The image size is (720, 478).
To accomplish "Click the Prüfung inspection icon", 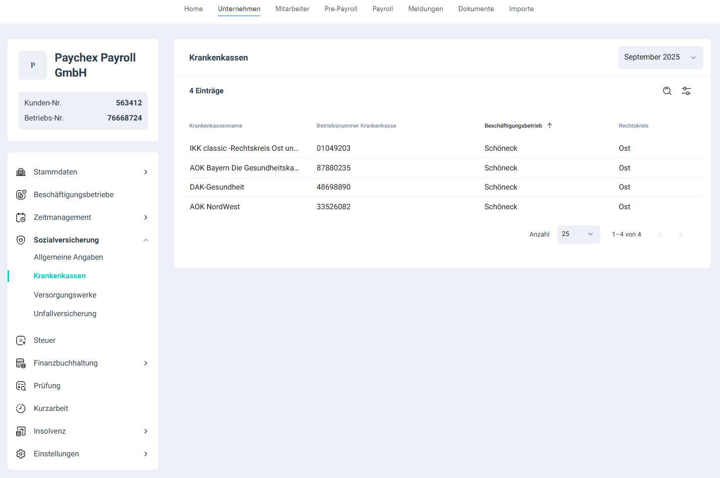I will [21, 386].
